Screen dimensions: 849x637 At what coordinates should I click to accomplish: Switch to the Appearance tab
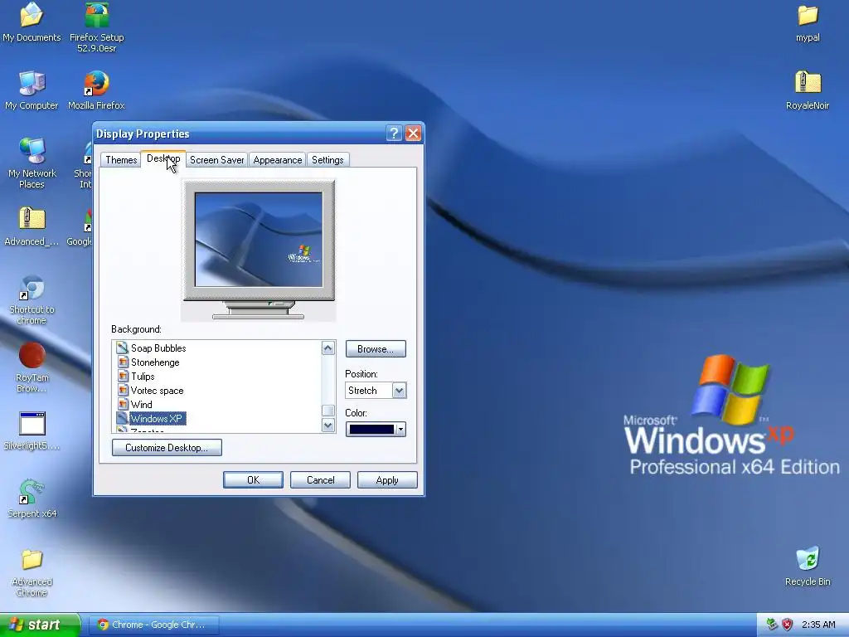(x=277, y=160)
